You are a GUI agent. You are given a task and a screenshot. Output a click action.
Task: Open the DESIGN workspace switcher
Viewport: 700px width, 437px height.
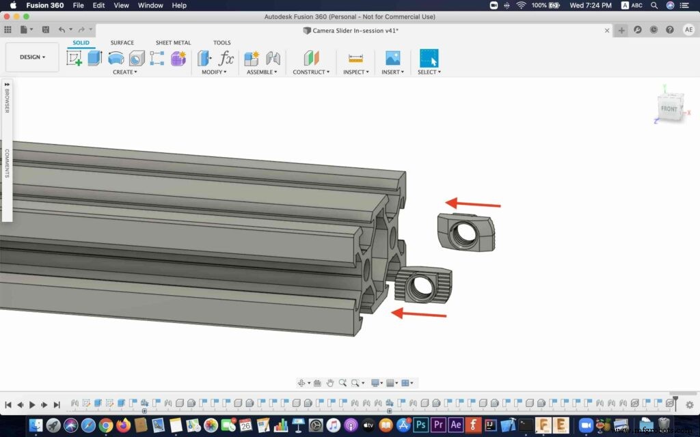click(31, 57)
